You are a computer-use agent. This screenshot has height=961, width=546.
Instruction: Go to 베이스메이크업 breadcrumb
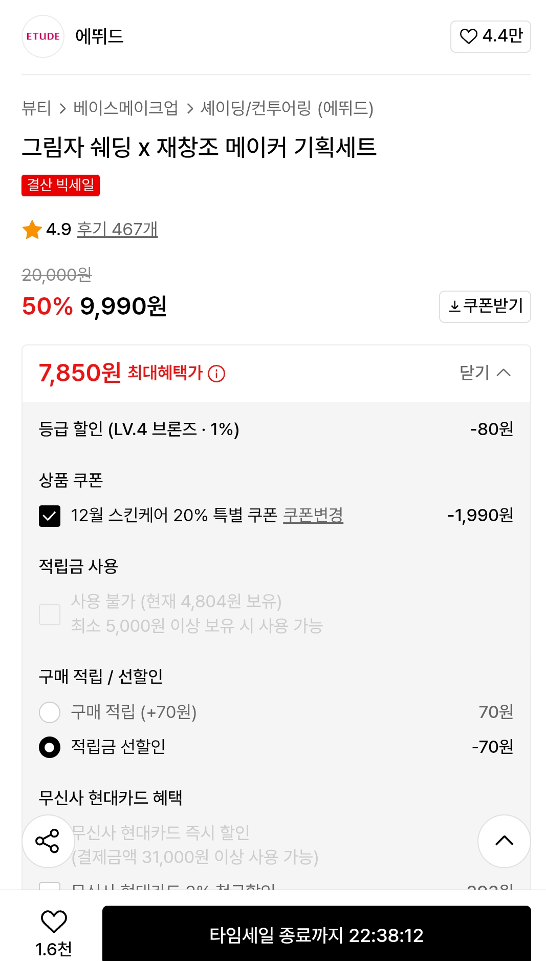pos(126,108)
